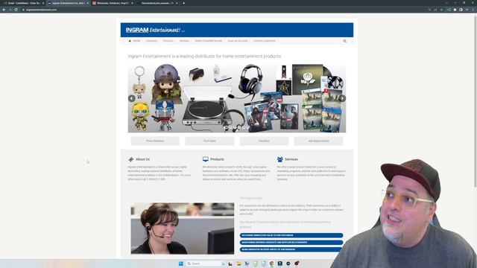The width and height of the screenshot is (477, 268).
Task: Select the first carousel indicator dot
Action: click(x=226, y=127)
